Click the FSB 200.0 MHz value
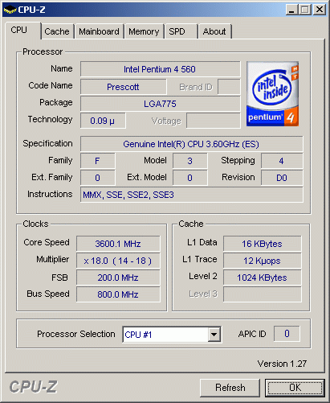 point(118,278)
